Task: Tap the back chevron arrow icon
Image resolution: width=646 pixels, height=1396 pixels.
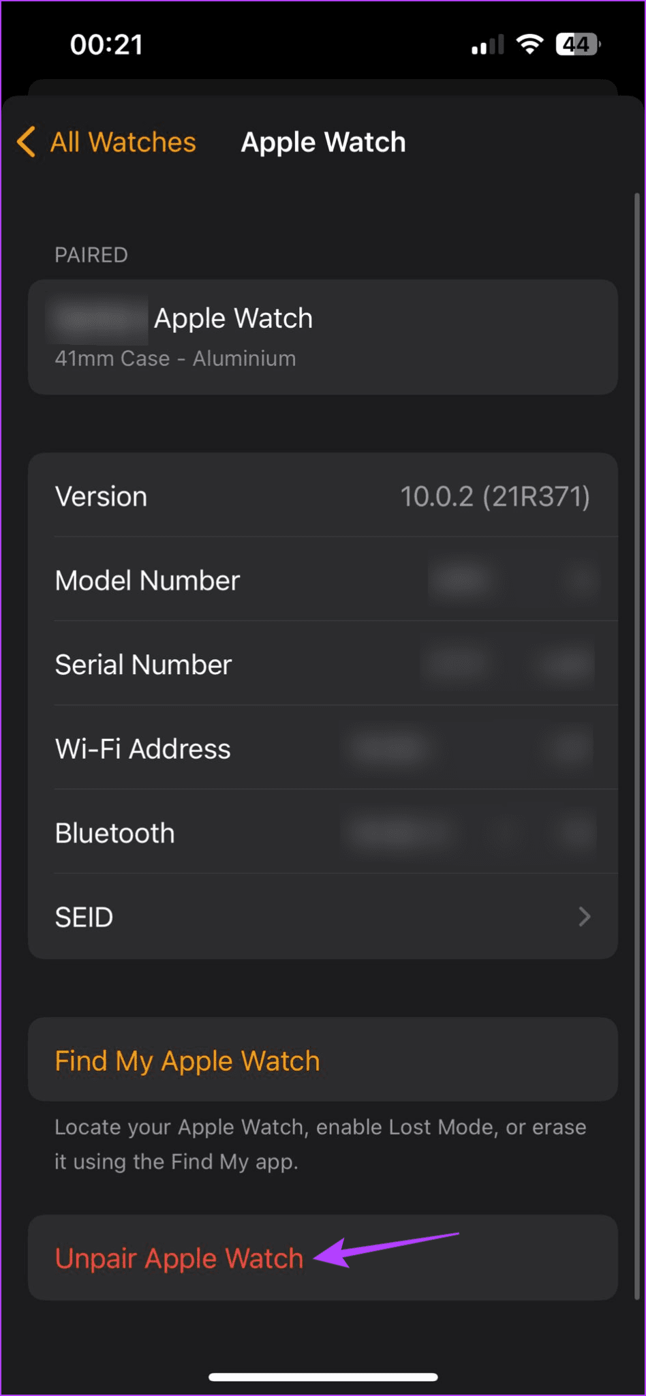Action: click(x=26, y=142)
